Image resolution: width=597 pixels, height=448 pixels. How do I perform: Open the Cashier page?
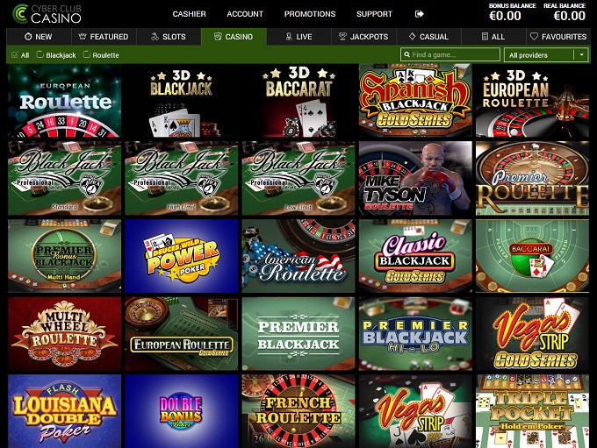[x=190, y=14]
